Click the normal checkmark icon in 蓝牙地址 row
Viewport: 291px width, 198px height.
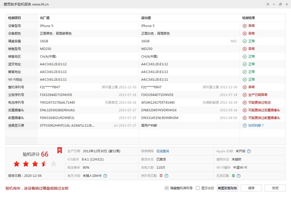pos(245,64)
